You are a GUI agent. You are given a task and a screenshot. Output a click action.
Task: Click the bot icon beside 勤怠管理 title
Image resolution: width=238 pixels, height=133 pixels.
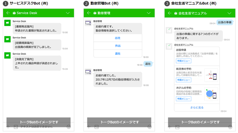(95, 13)
